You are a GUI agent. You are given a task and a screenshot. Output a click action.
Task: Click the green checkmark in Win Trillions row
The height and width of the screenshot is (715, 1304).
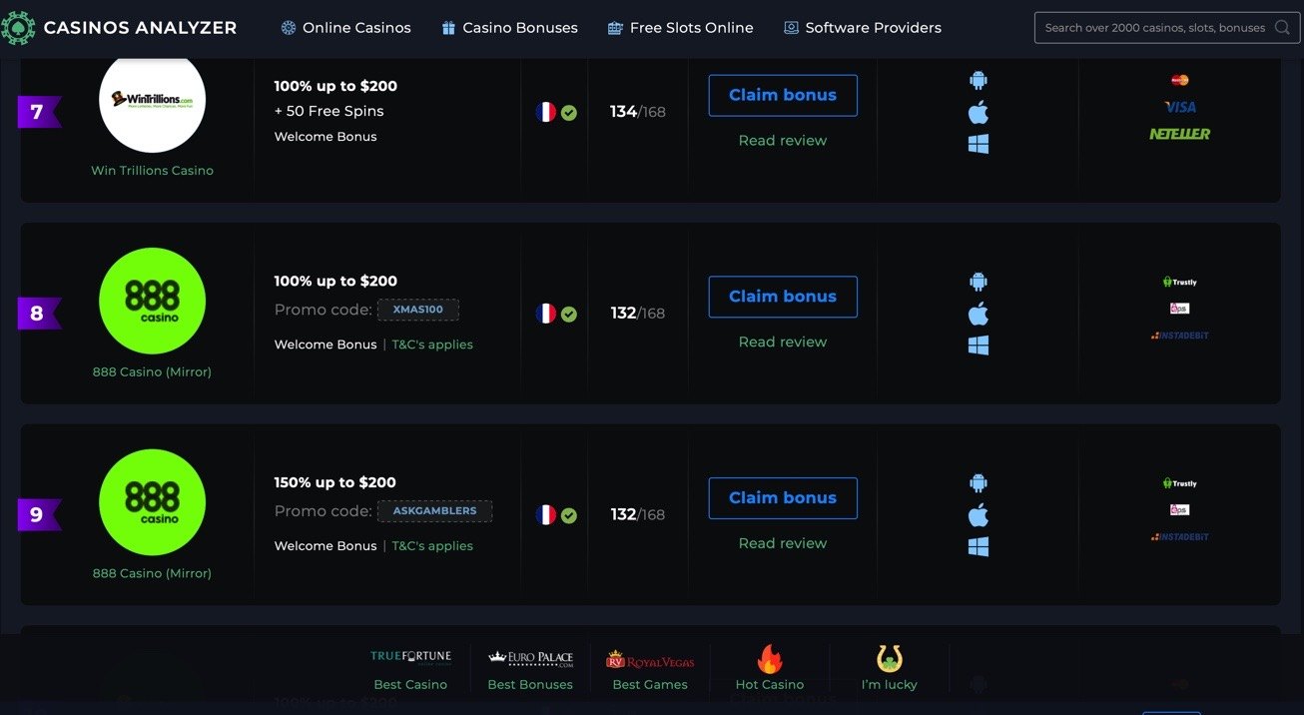tap(569, 113)
